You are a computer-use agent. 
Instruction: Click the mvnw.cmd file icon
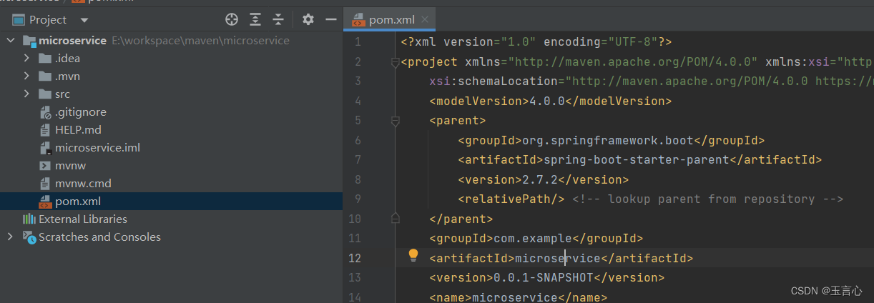45,184
